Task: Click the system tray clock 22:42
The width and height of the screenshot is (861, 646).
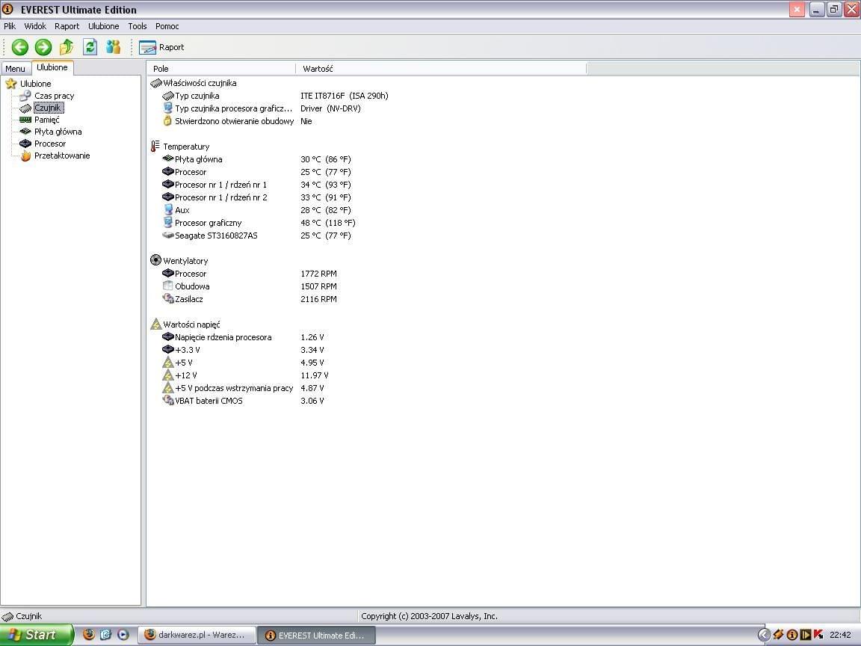Action: [x=840, y=635]
